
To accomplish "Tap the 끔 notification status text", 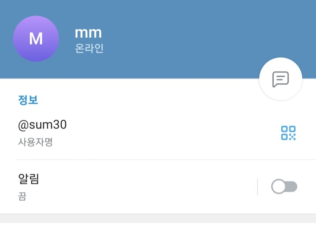I will (22, 196).
